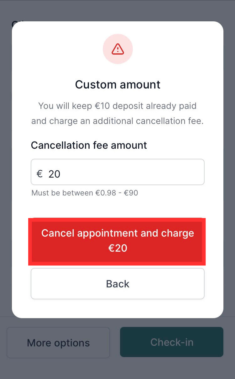
Task: Click the 'Must be between €0.98 - €90' hint
Action: pyautogui.click(x=85, y=193)
